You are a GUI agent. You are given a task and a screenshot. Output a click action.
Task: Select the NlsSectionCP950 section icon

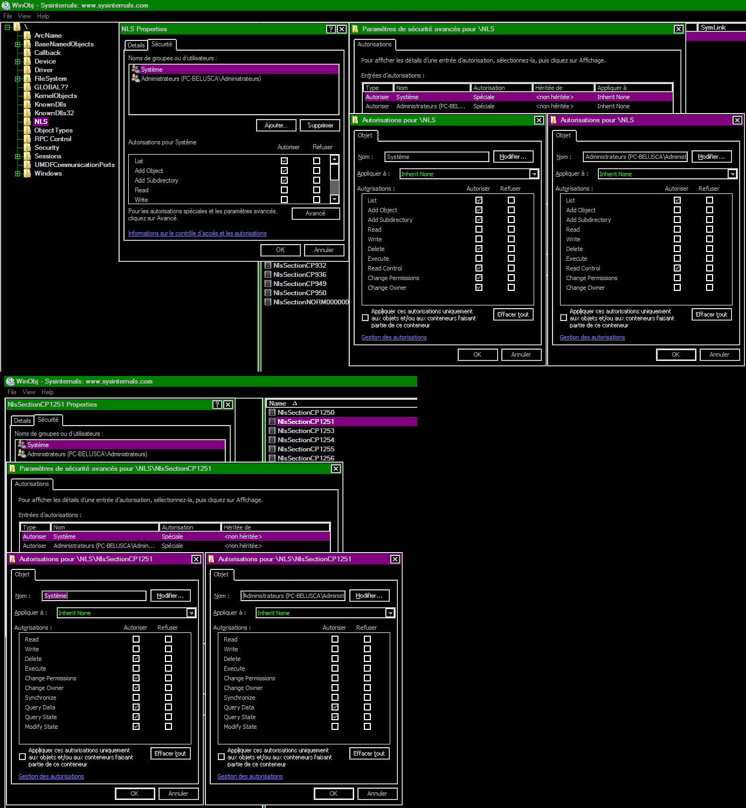[268, 292]
